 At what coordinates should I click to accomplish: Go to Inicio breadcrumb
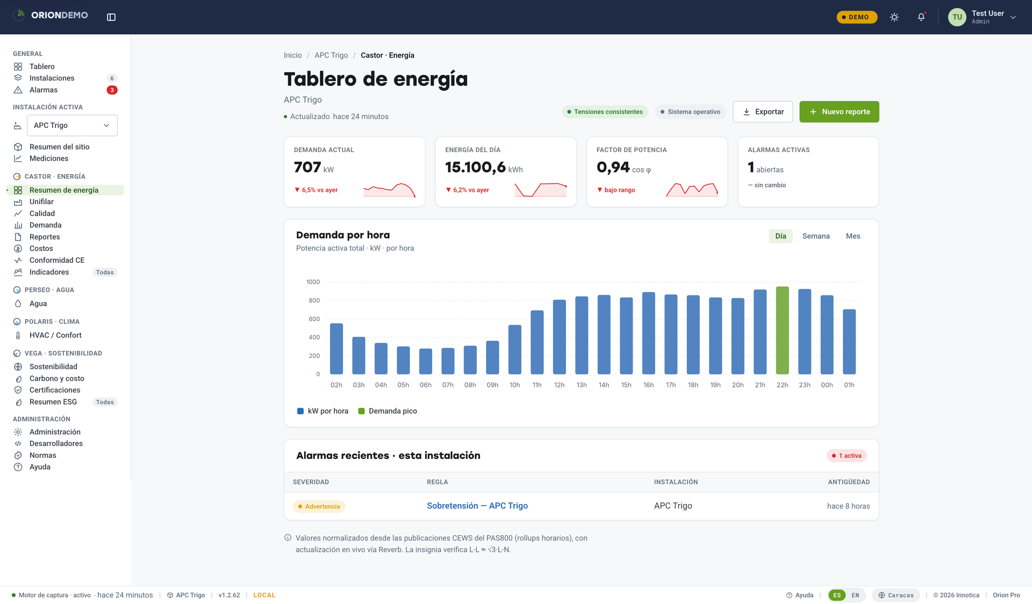coord(292,55)
